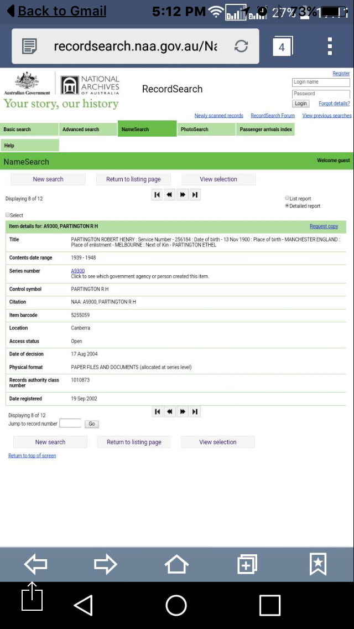Image resolution: width=354 pixels, height=629 pixels.
Task: Click the bottom Return to listing page button
Action: [x=134, y=442]
